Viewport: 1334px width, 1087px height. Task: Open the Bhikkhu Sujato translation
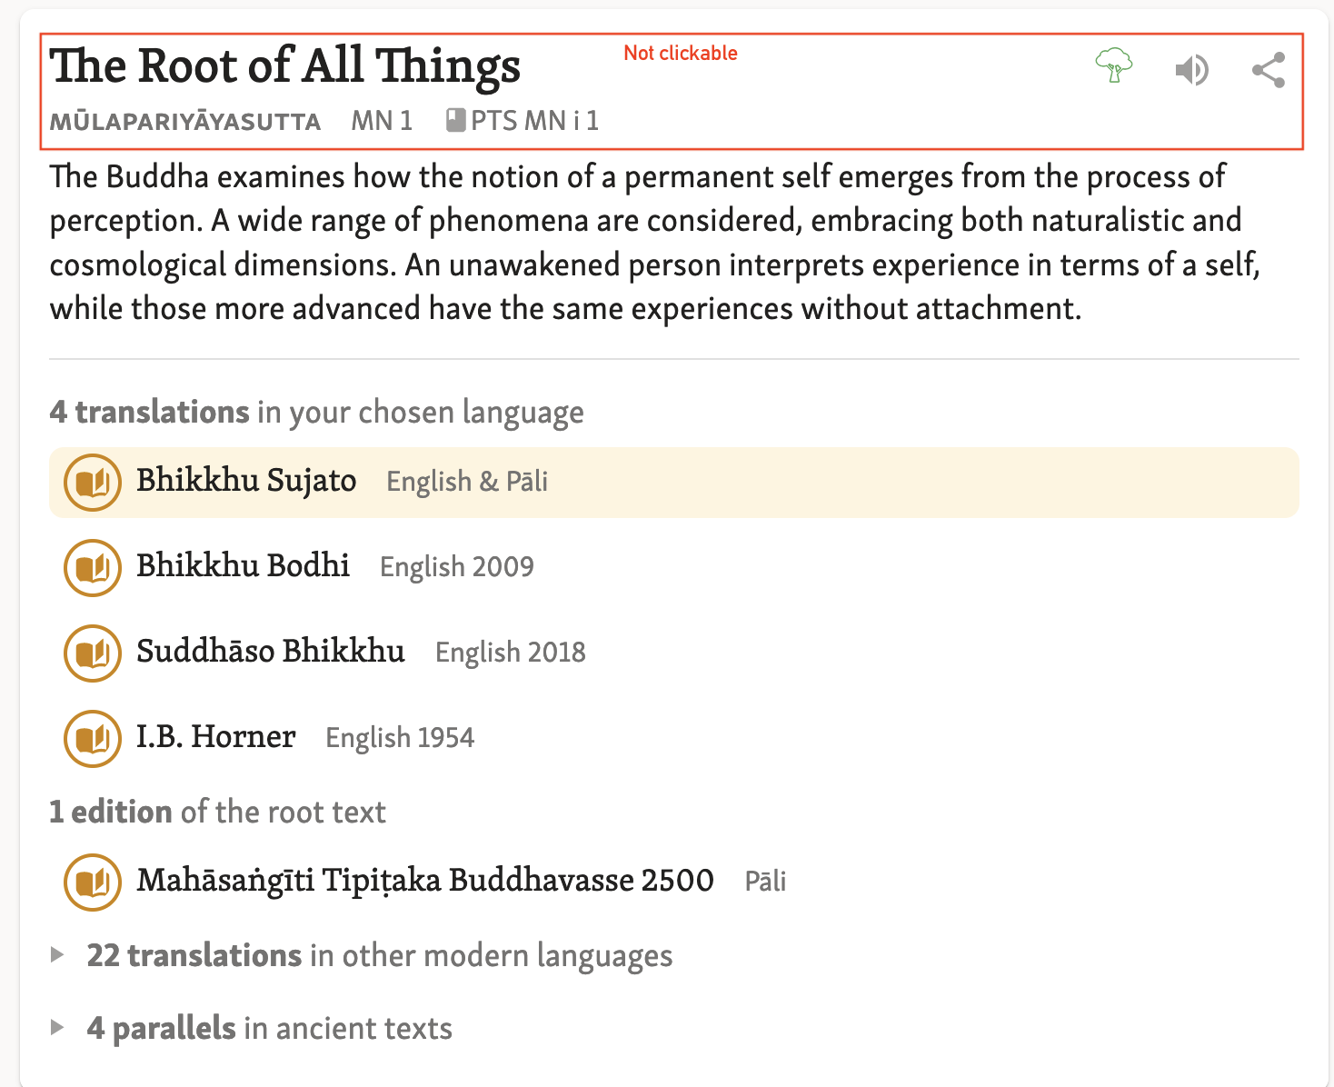[x=674, y=483]
